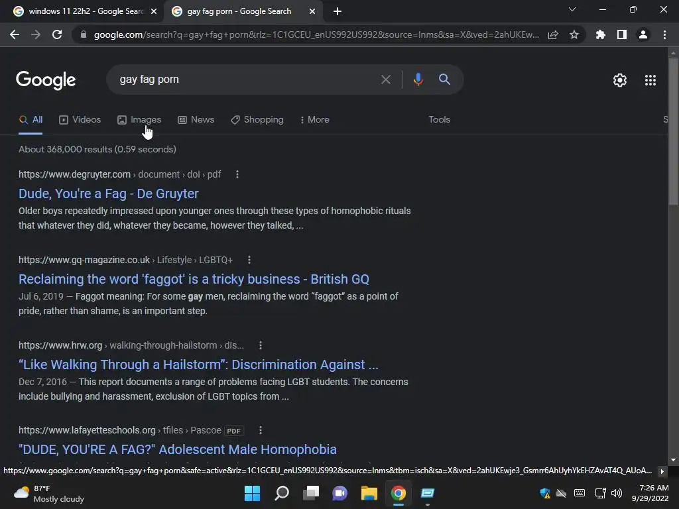Click the browser Forward arrow

[36, 34]
